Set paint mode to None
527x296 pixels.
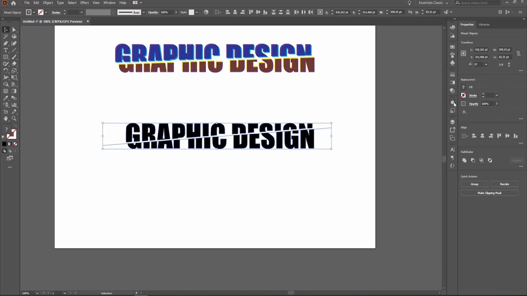[15, 144]
